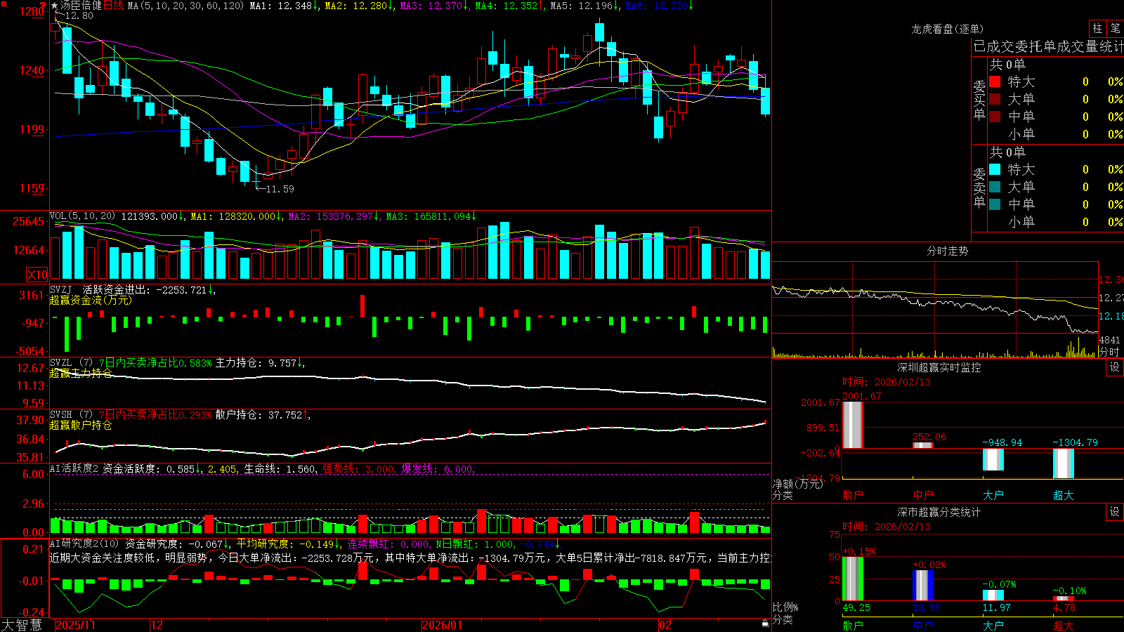Click the 2026/01 date marker on the timeline
This screenshot has height=632, width=1124.
pyautogui.click(x=442, y=625)
